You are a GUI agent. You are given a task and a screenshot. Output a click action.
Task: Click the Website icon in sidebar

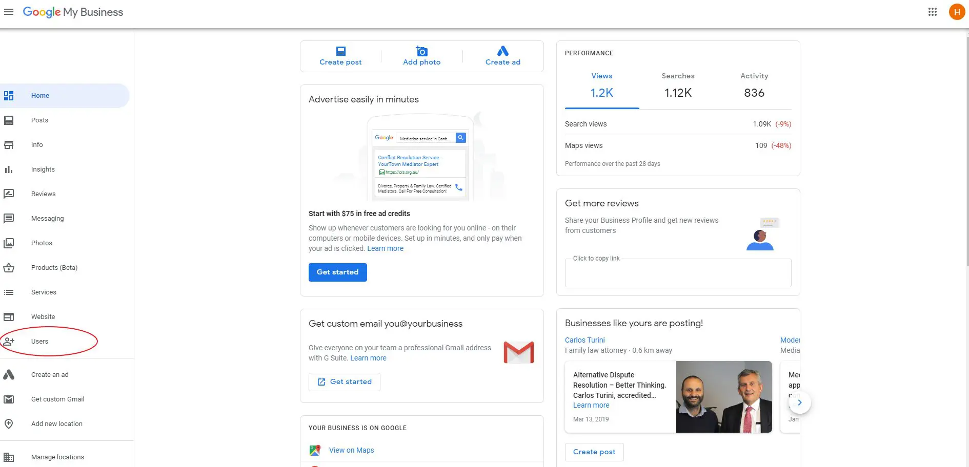(x=9, y=317)
